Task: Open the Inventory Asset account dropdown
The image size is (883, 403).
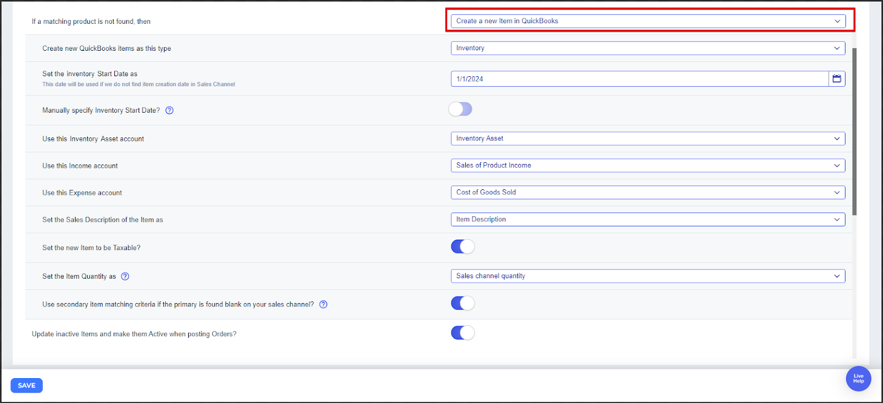Action: 648,139
